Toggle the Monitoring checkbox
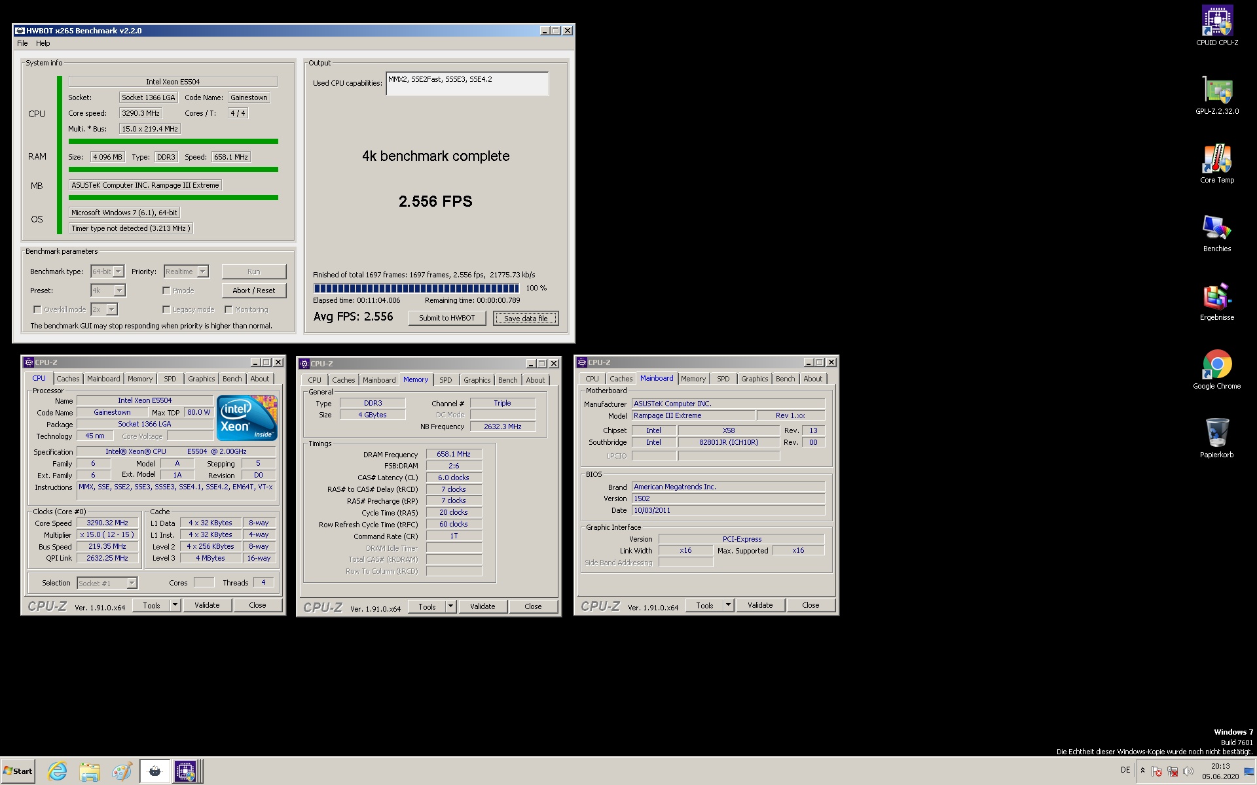 tap(228, 309)
